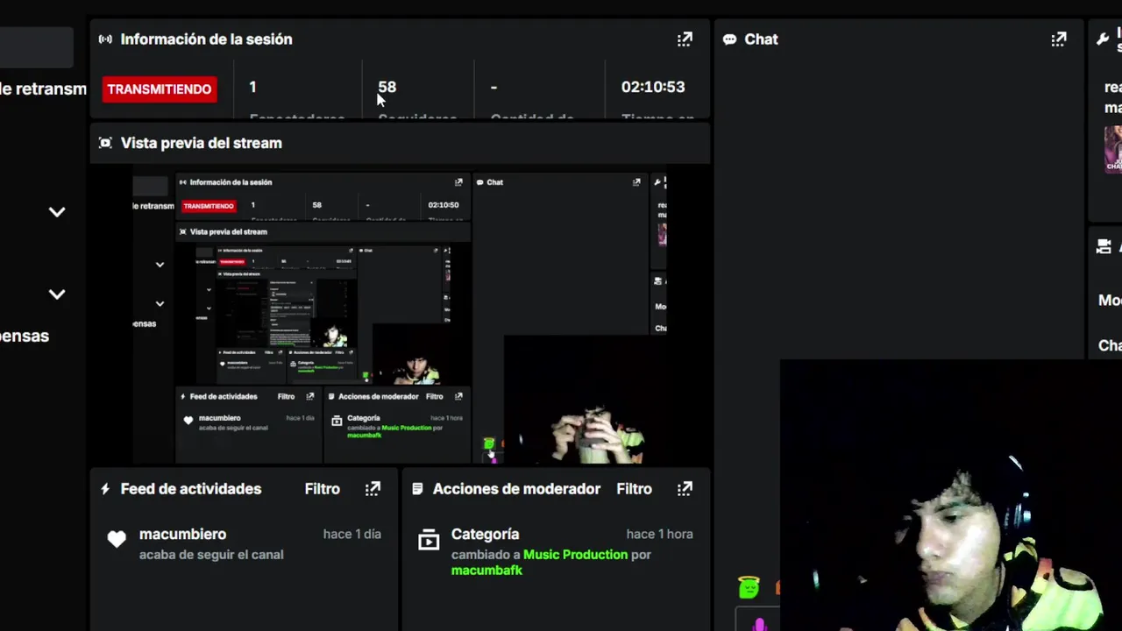
Task: Click the viewer count '1'
Action: [x=252, y=87]
